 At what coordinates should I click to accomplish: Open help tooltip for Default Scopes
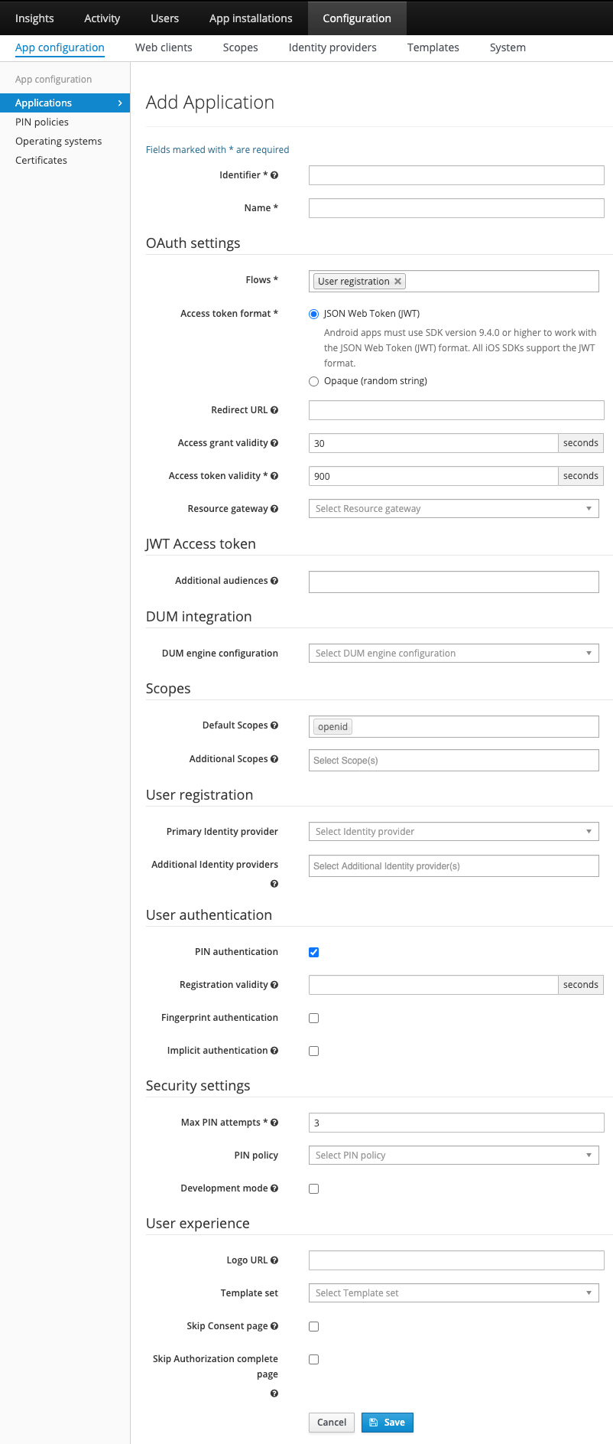275,725
